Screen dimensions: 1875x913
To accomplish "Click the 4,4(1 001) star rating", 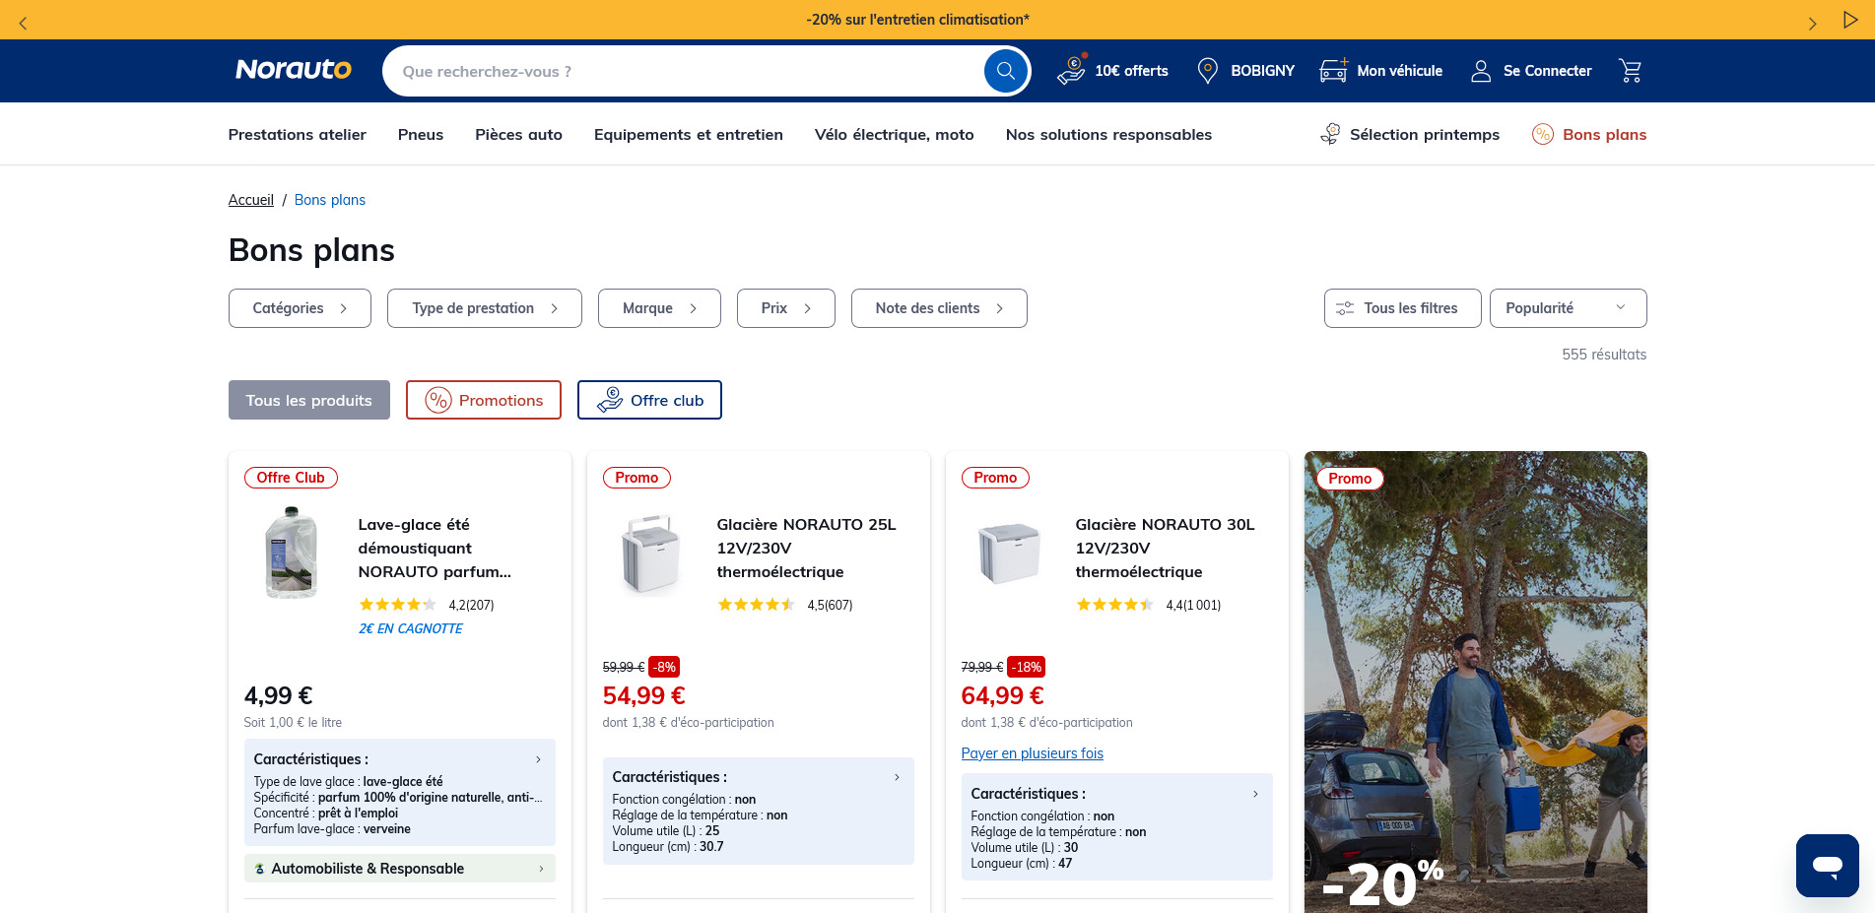I will 1148,605.
